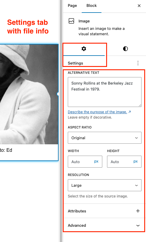Click the textarea resize handle corner
The image size is (146, 242).
click(140, 105)
